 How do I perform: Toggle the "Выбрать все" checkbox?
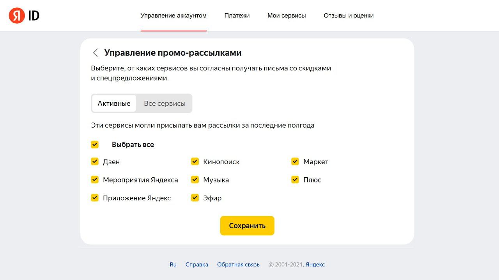point(95,145)
